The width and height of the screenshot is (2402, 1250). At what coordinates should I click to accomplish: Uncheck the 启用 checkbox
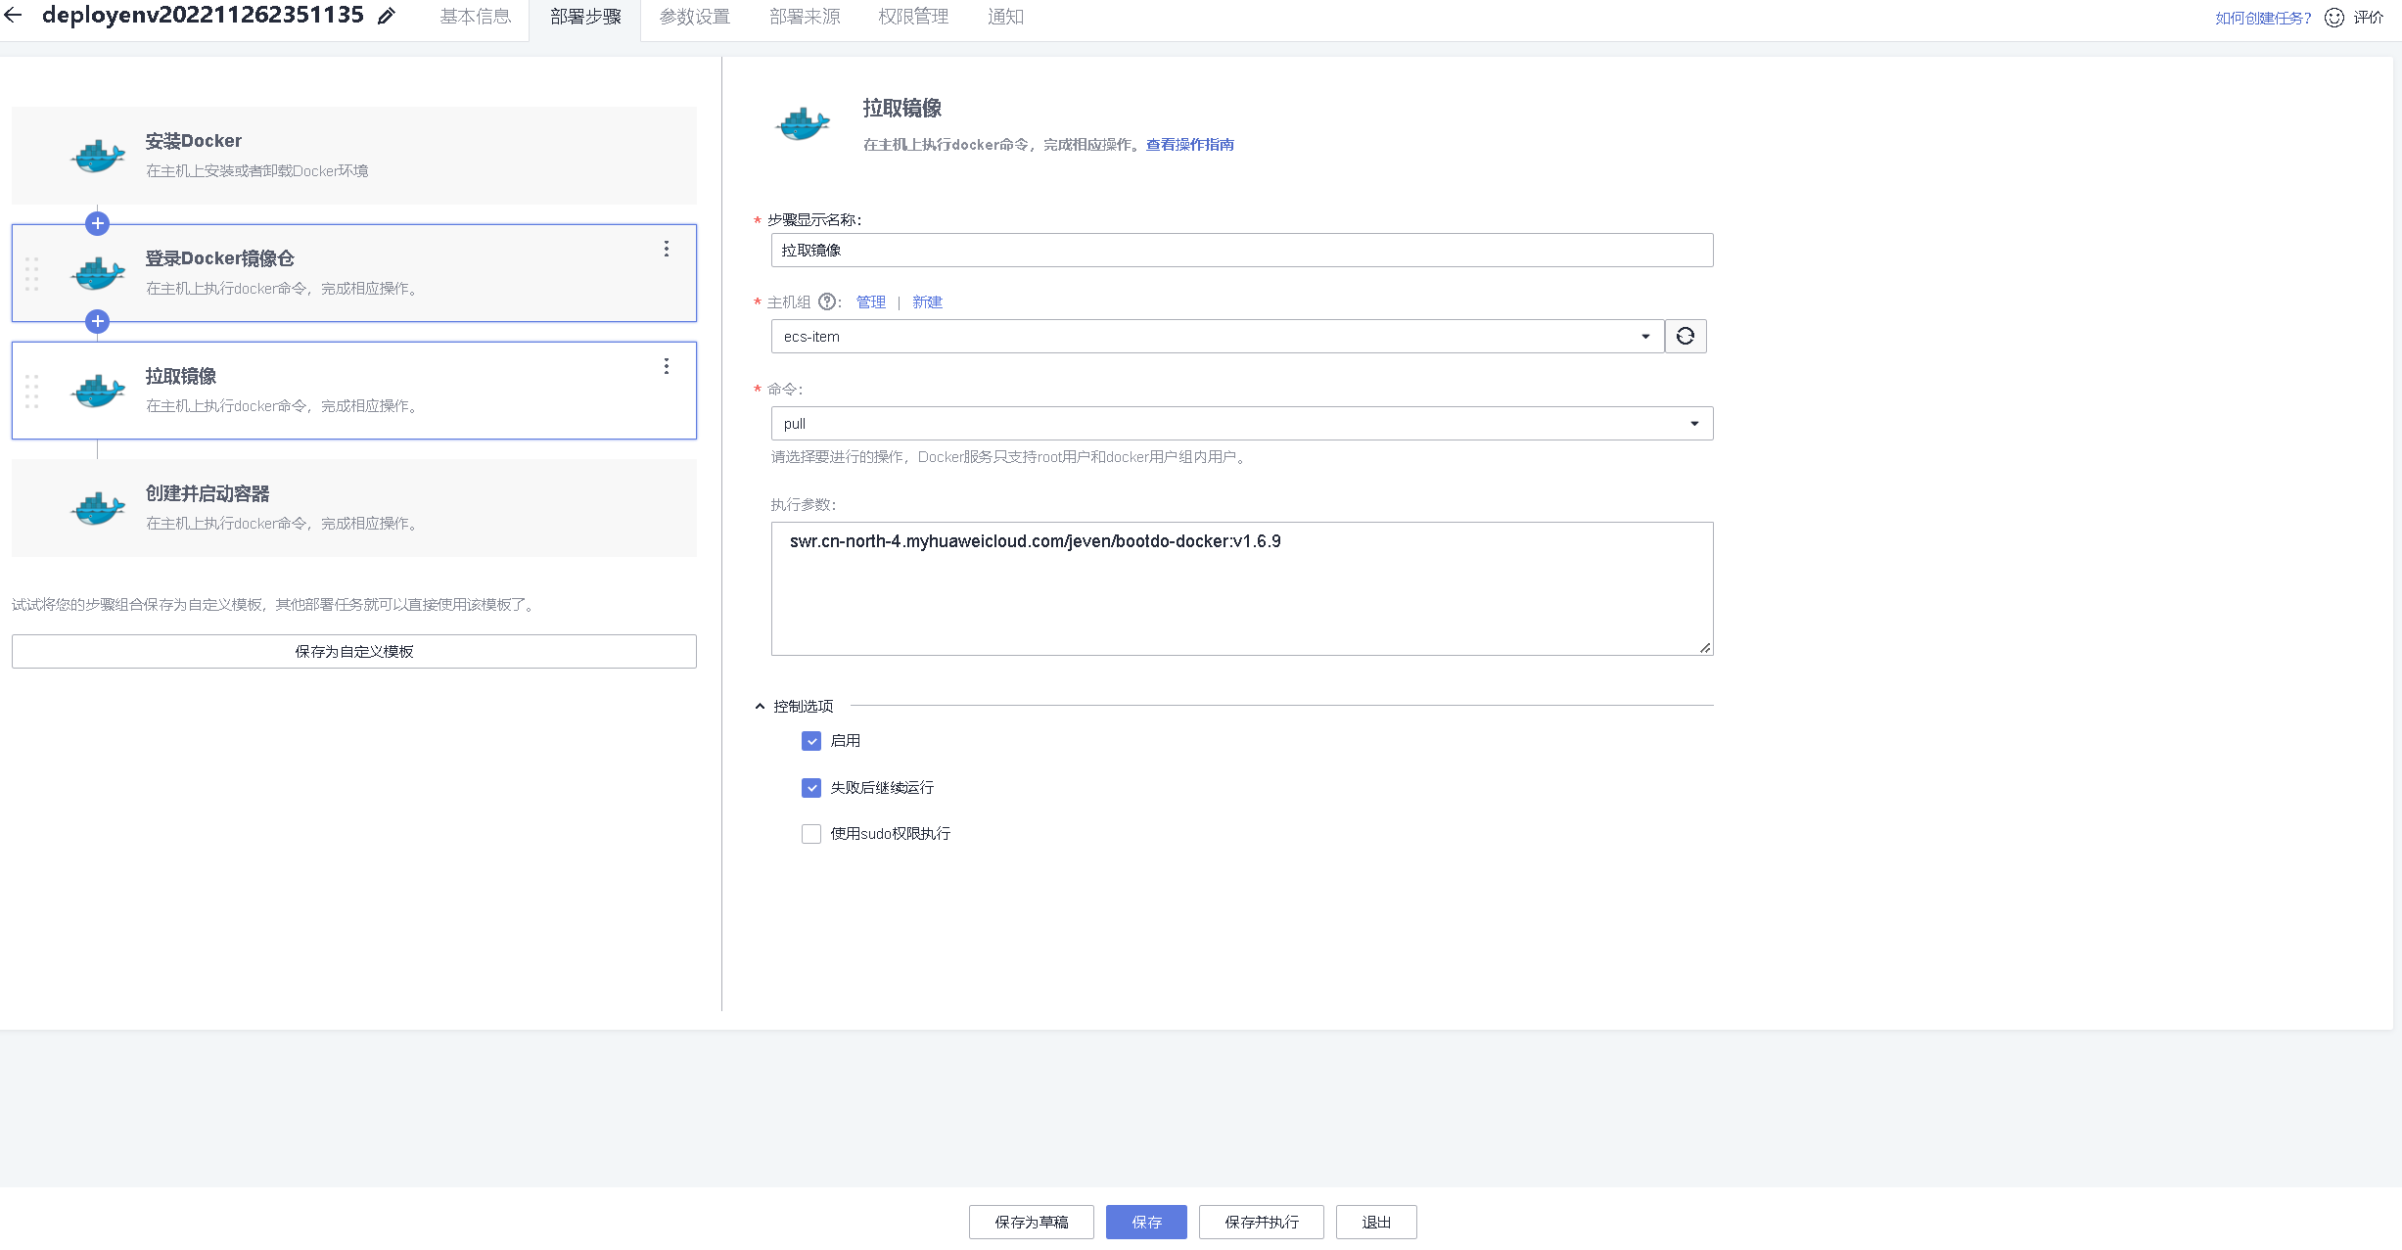pyautogui.click(x=811, y=741)
